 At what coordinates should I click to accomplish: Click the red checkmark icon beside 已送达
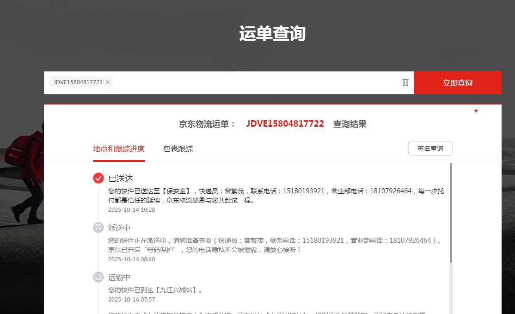click(98, 178)
